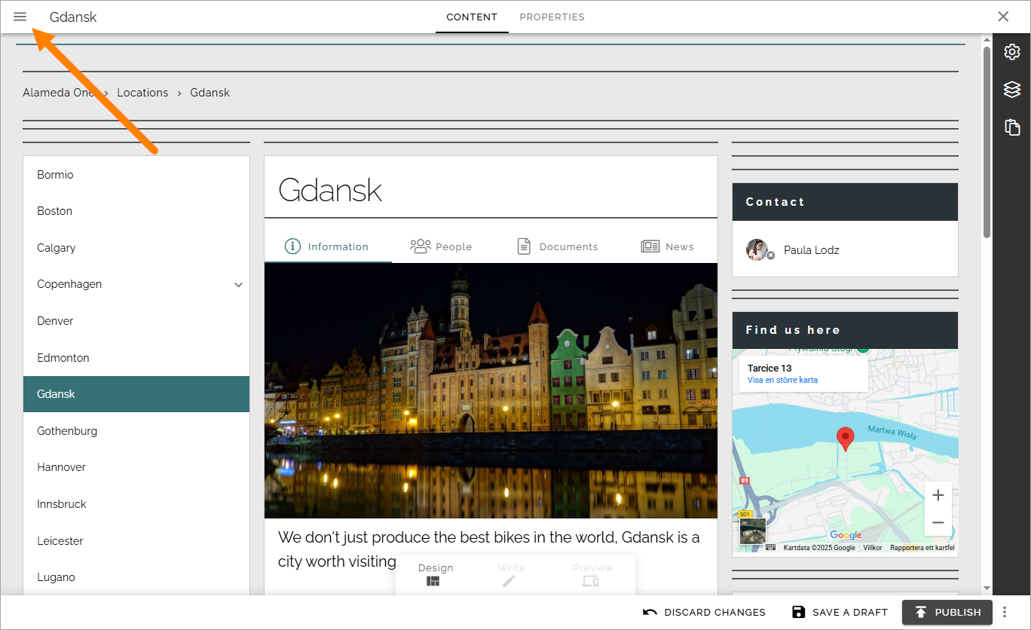Zoom in on map with plus
Image resolution: width=1031 pixels, height=630 pixels.
point(938,495)
